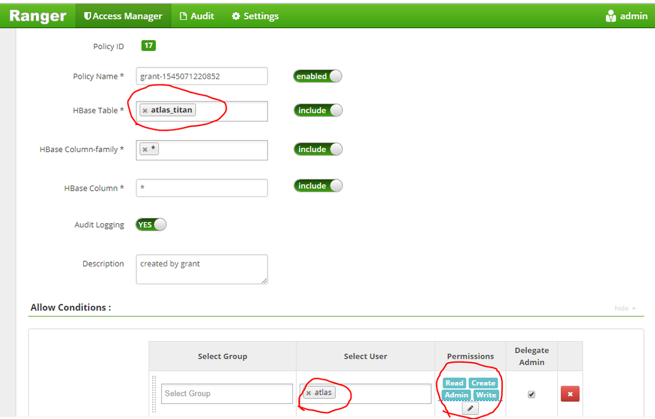Open the Select Group dropdown field
The image size is (655, 419).
pos(227,393)
